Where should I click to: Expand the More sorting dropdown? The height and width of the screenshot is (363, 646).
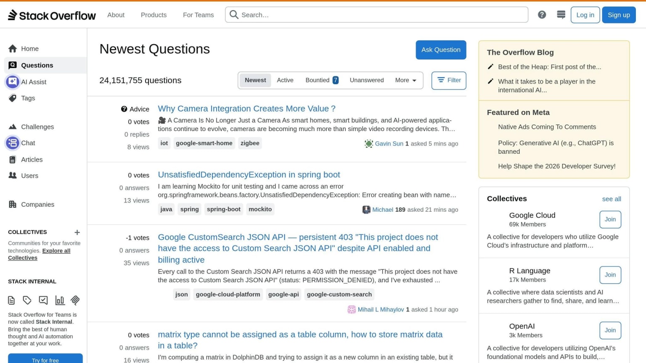coord(405,80)
